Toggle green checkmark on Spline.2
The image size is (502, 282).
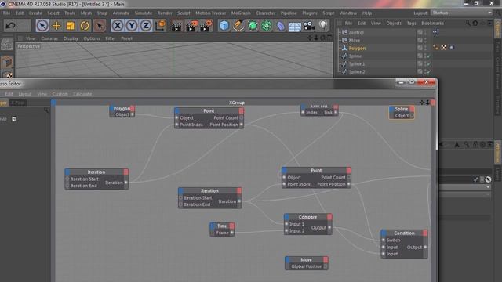429,72
